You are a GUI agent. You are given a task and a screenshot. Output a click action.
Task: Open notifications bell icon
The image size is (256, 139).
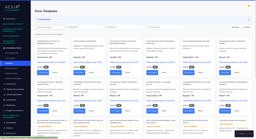point(249,6)
